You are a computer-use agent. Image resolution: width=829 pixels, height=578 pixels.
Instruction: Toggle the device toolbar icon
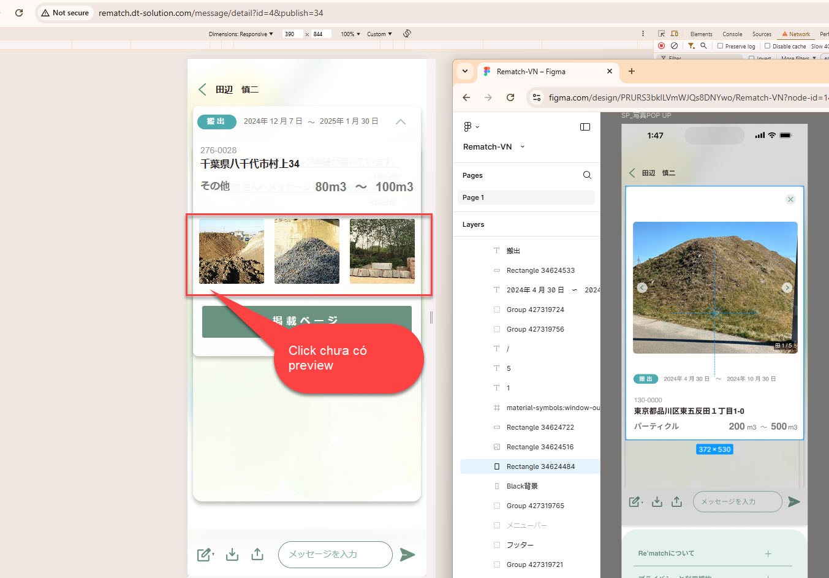click(x=675, y=34)
